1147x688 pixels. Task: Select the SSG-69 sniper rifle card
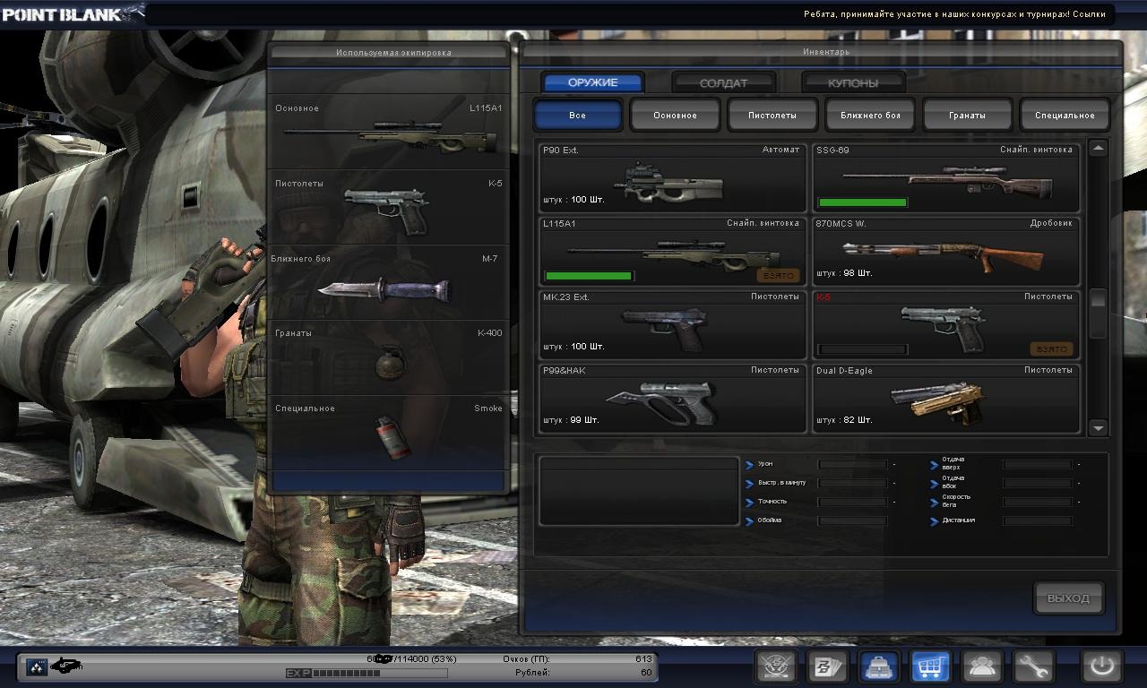coord(946,177)
